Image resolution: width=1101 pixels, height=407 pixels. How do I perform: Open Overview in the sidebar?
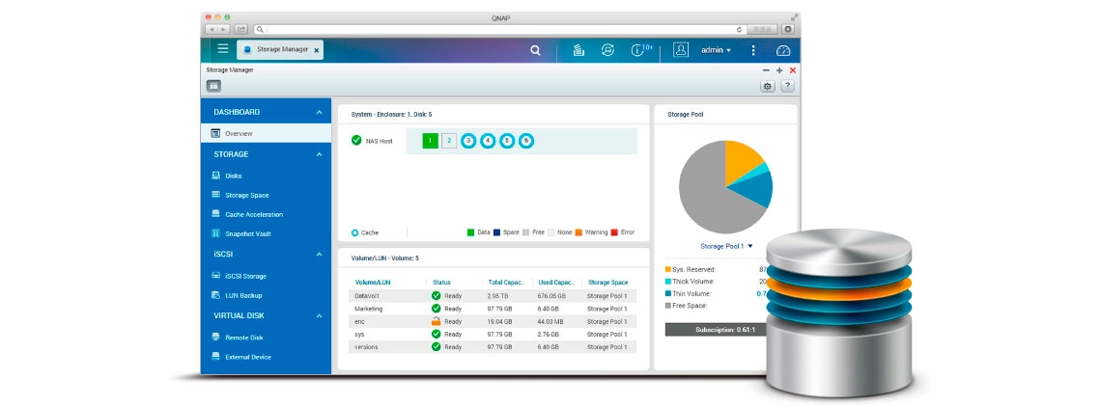(x=267, y=133)
